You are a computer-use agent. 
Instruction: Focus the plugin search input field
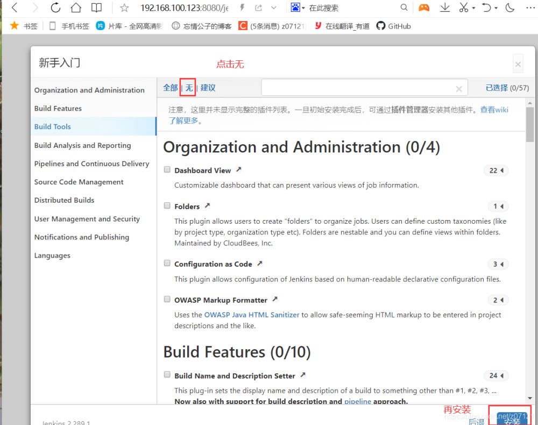point(358,88)
